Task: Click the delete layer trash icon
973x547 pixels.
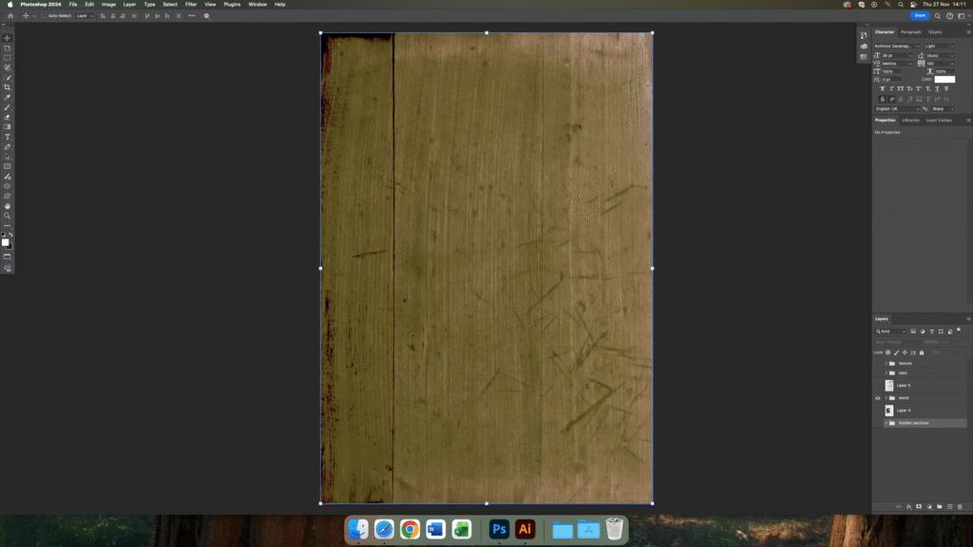Action: [962, 508]
